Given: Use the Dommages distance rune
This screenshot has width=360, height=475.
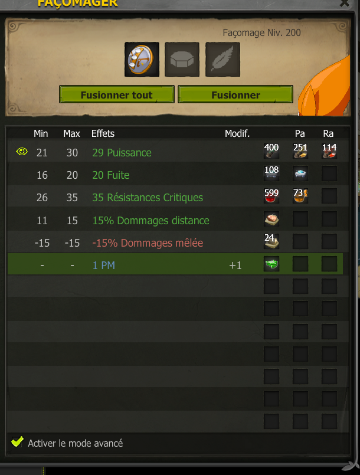Looking at the screenshot, I should (x=271, y=219).
